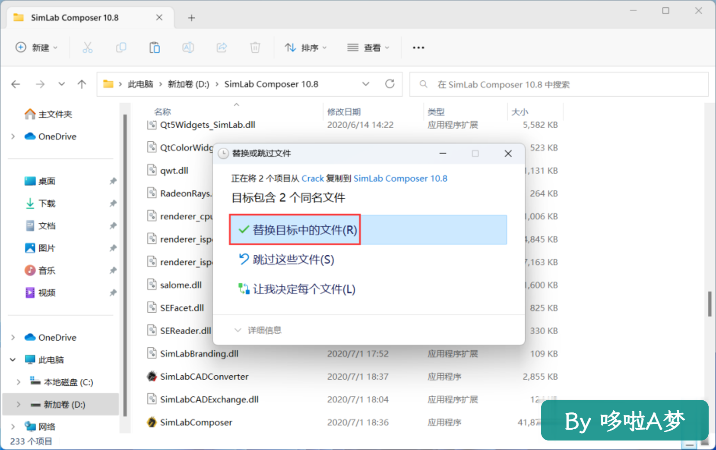
Task: Select the SimLabComposer application icon
Action: pos(152,422)
